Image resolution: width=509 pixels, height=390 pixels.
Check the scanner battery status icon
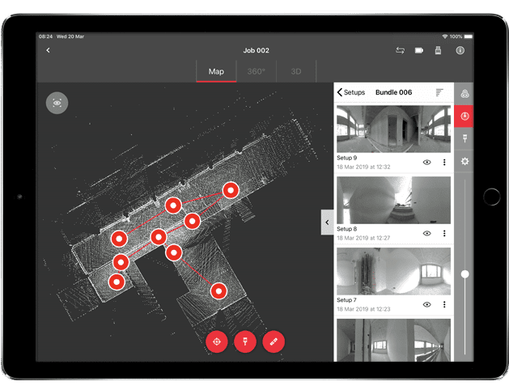[420, 50]
